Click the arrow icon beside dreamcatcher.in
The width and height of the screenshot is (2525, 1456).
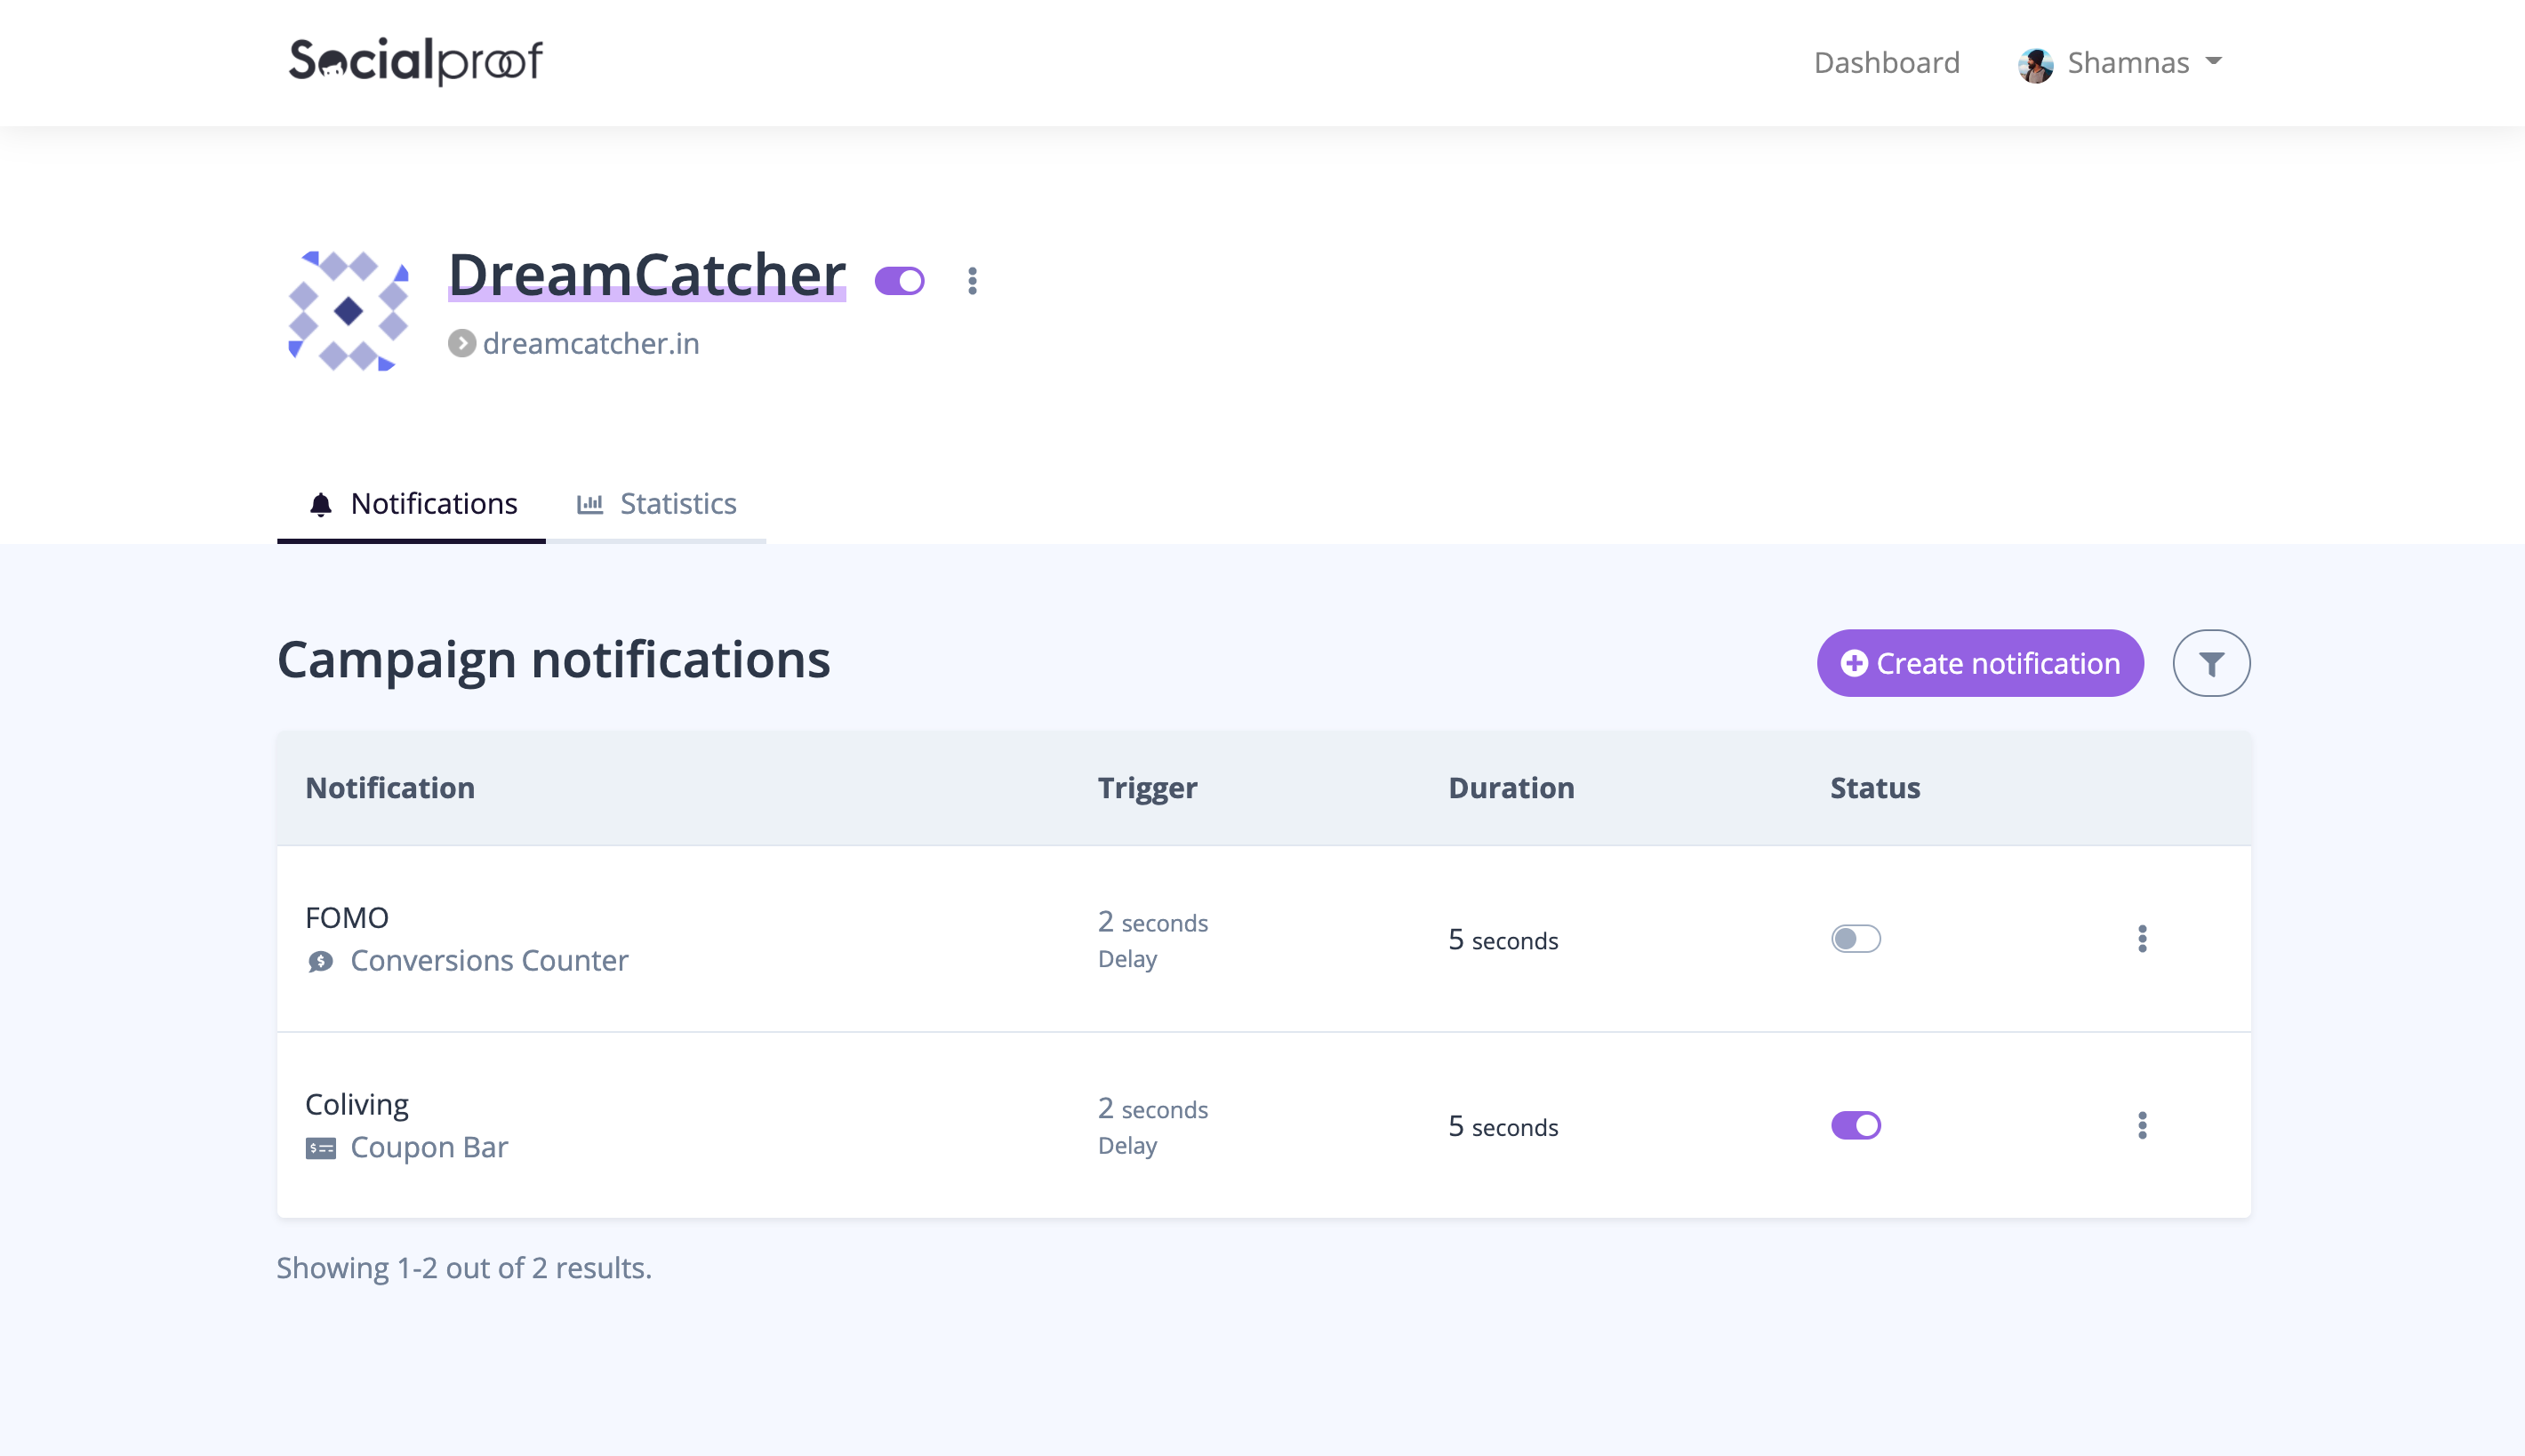point(461,344)
